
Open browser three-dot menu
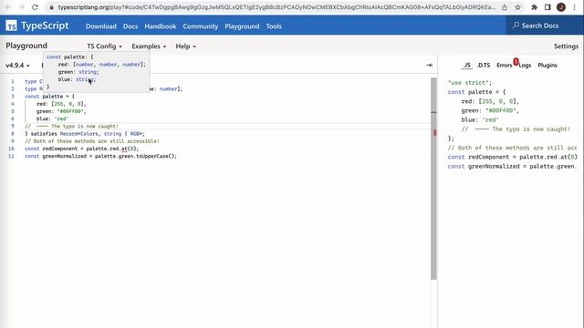(x=574, y=7)
